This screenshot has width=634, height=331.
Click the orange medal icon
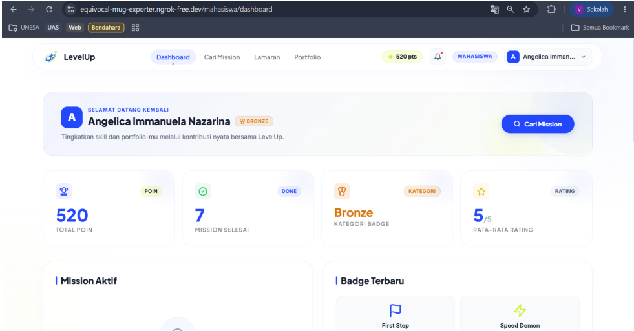click(x=342, y=192)
